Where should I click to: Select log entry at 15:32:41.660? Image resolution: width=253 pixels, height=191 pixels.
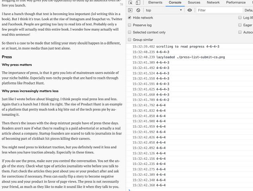(189, 95)
